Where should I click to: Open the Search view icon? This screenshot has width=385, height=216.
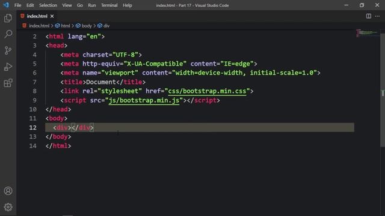(8, 34)
